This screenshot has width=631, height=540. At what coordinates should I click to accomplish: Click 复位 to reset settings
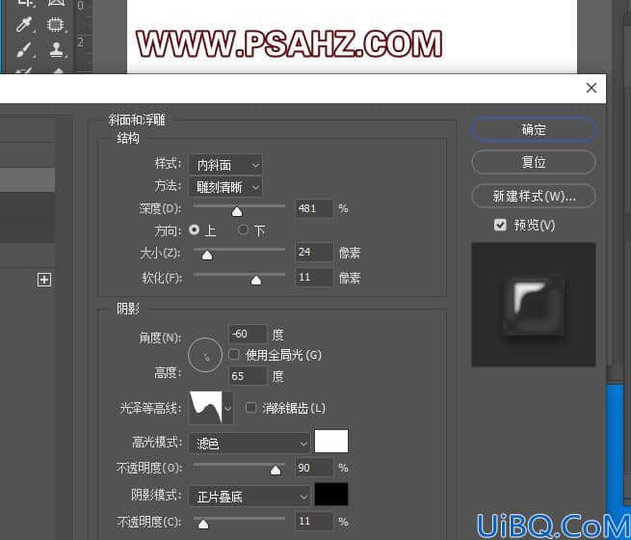coord(533,162)
